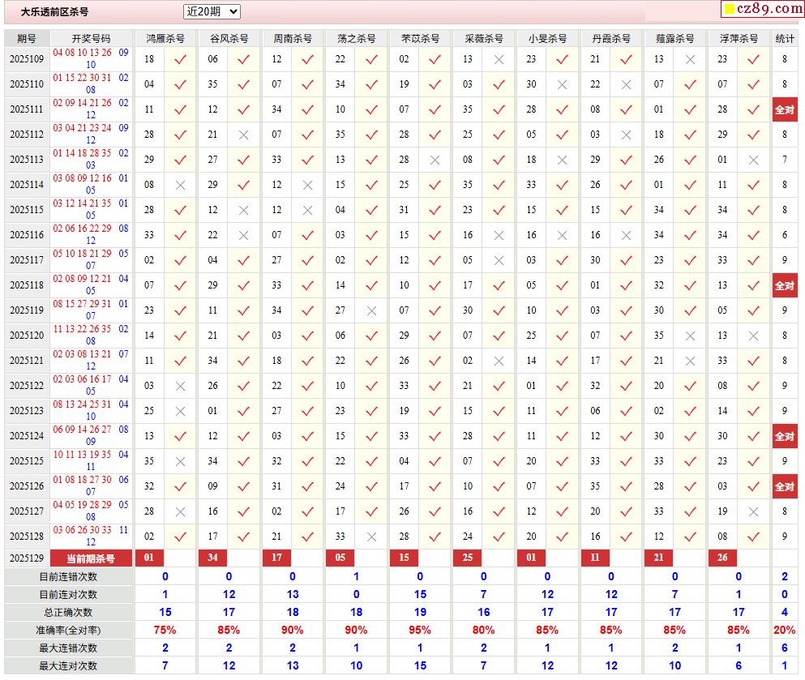Click the winning numbers for period 2025118
The height and width of the screenshot is (680, 805).
pos(91,284)
